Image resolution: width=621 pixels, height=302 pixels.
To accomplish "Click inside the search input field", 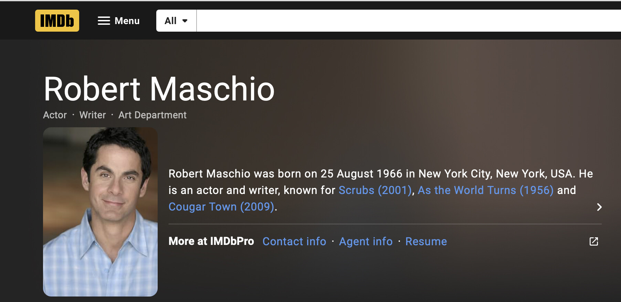I will pos(406,21).
